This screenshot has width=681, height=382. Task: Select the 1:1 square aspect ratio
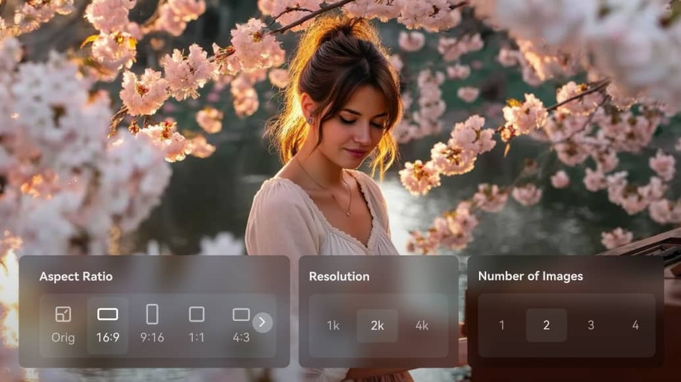pyautogui.click(x=196, y=326)
